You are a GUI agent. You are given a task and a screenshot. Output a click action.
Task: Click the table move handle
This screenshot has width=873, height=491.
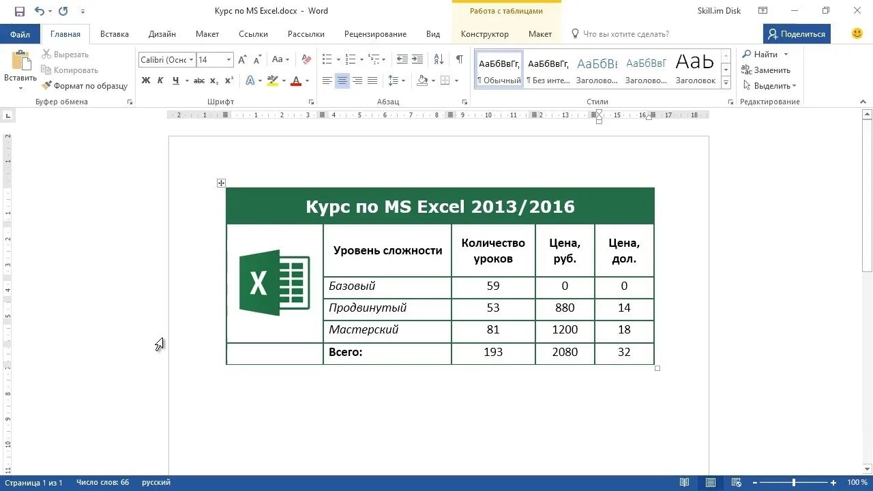221,183
